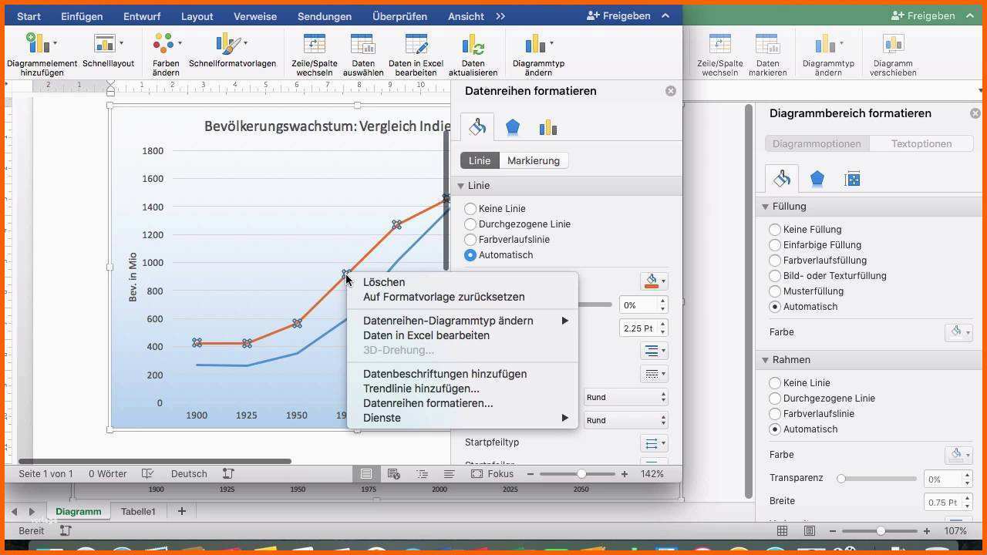Select Farbverlaufsfüllung radio button
The image size is (987, 555).
[x=775, y=261]
